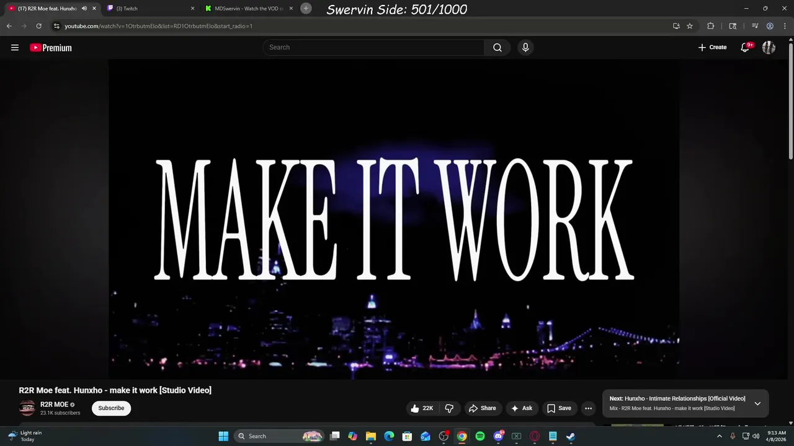Close the Twitch tab
Screen dimensions: 794x446
pyautogui.click(x=192, y=9)
